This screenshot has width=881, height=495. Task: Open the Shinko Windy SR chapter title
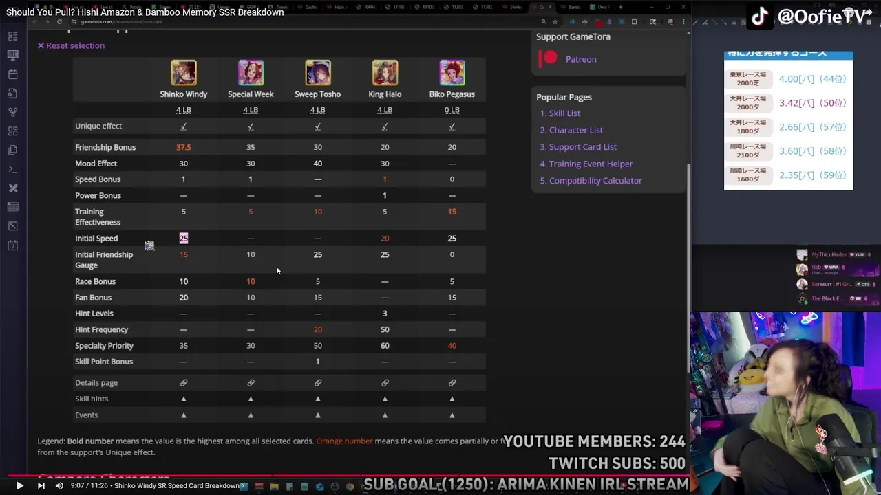pos(180,486)
